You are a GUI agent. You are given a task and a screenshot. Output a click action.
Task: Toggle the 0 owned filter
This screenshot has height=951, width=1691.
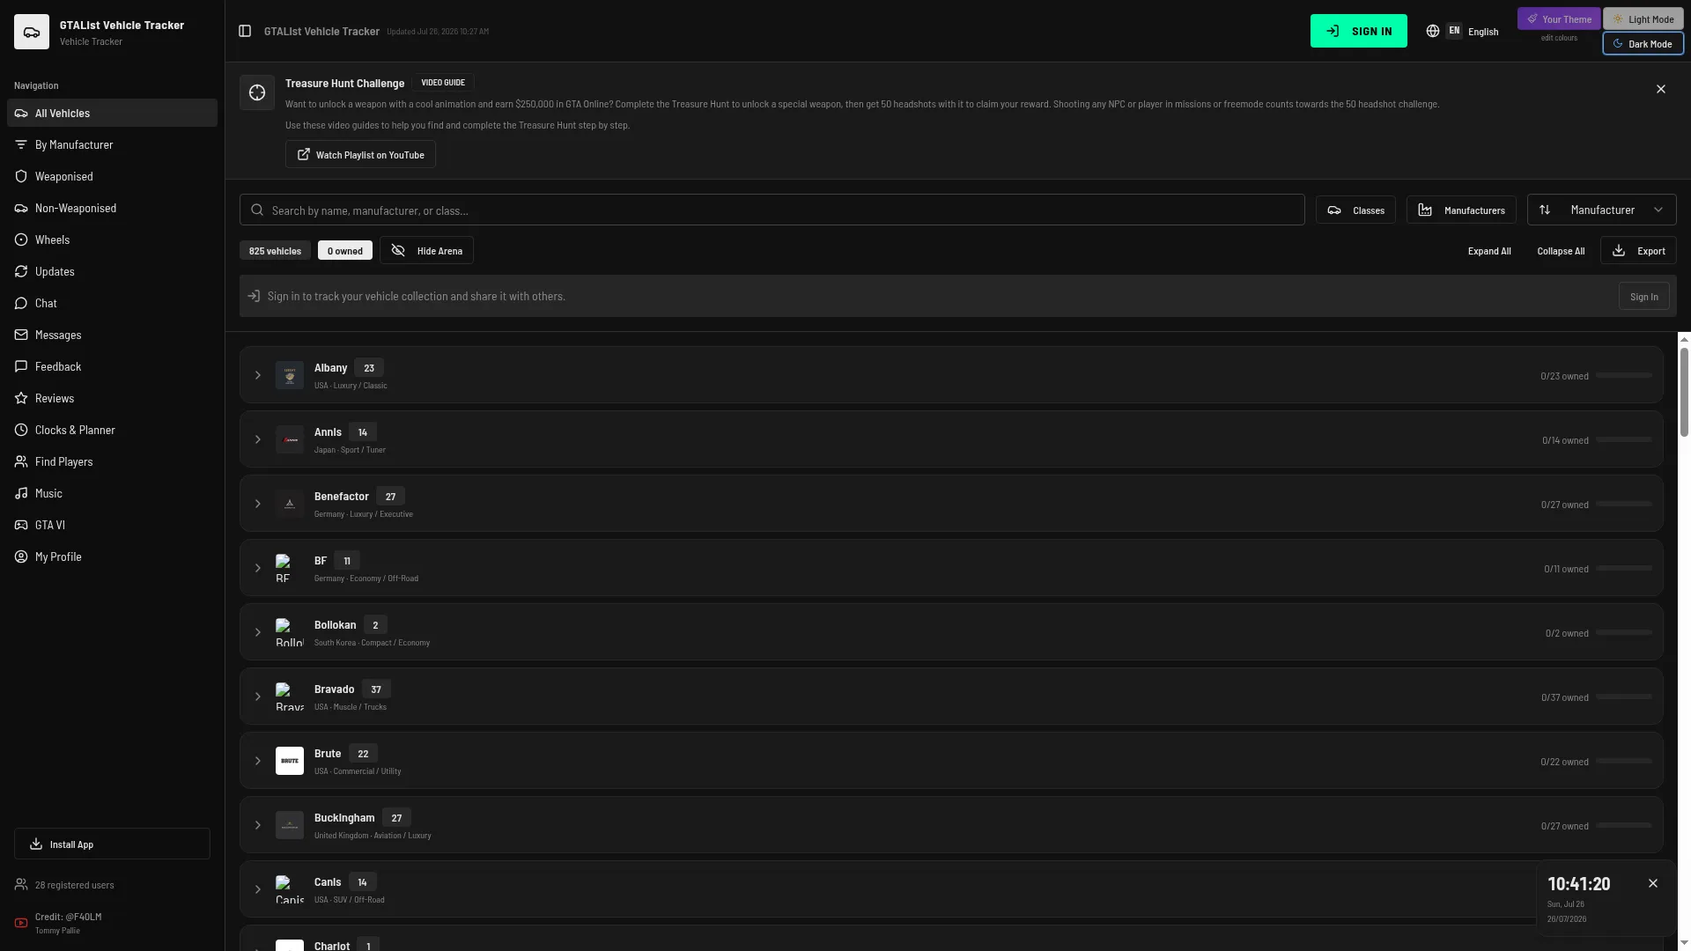(x=345, y=250)
